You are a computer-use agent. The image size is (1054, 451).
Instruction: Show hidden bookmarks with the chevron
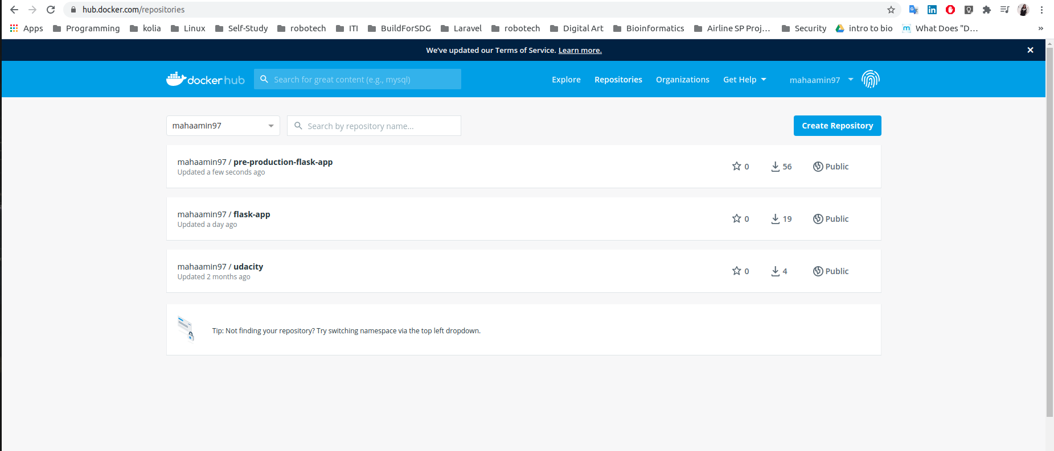[1040, 28]
